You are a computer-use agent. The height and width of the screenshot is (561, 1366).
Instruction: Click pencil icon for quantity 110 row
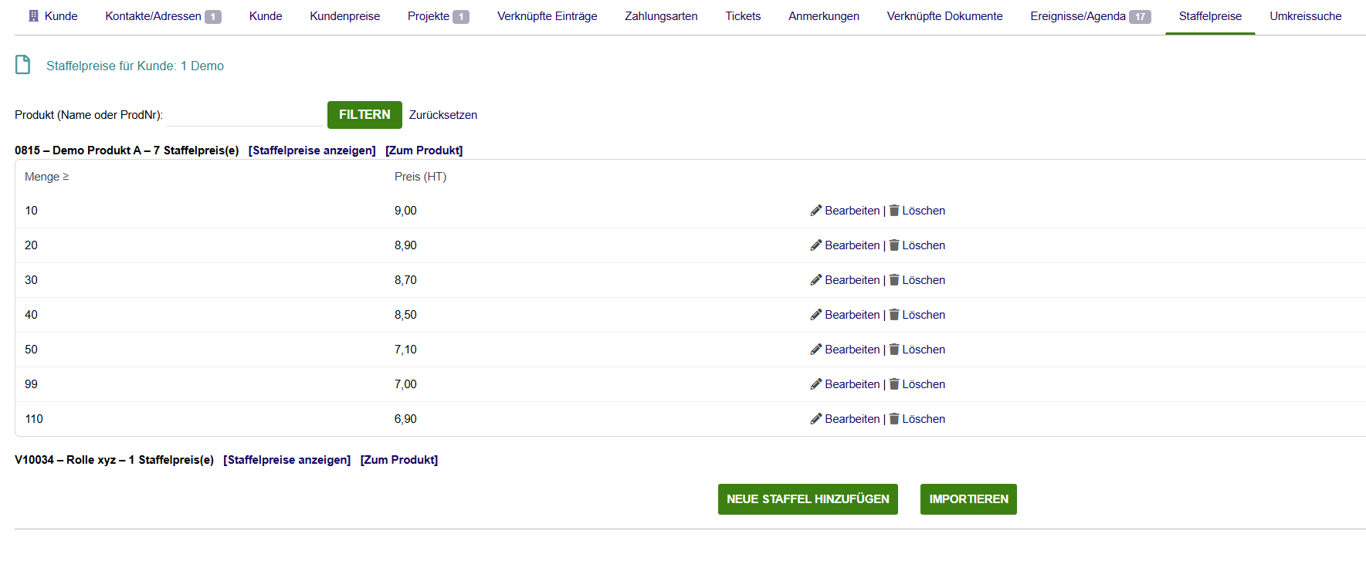click(815, 419)
